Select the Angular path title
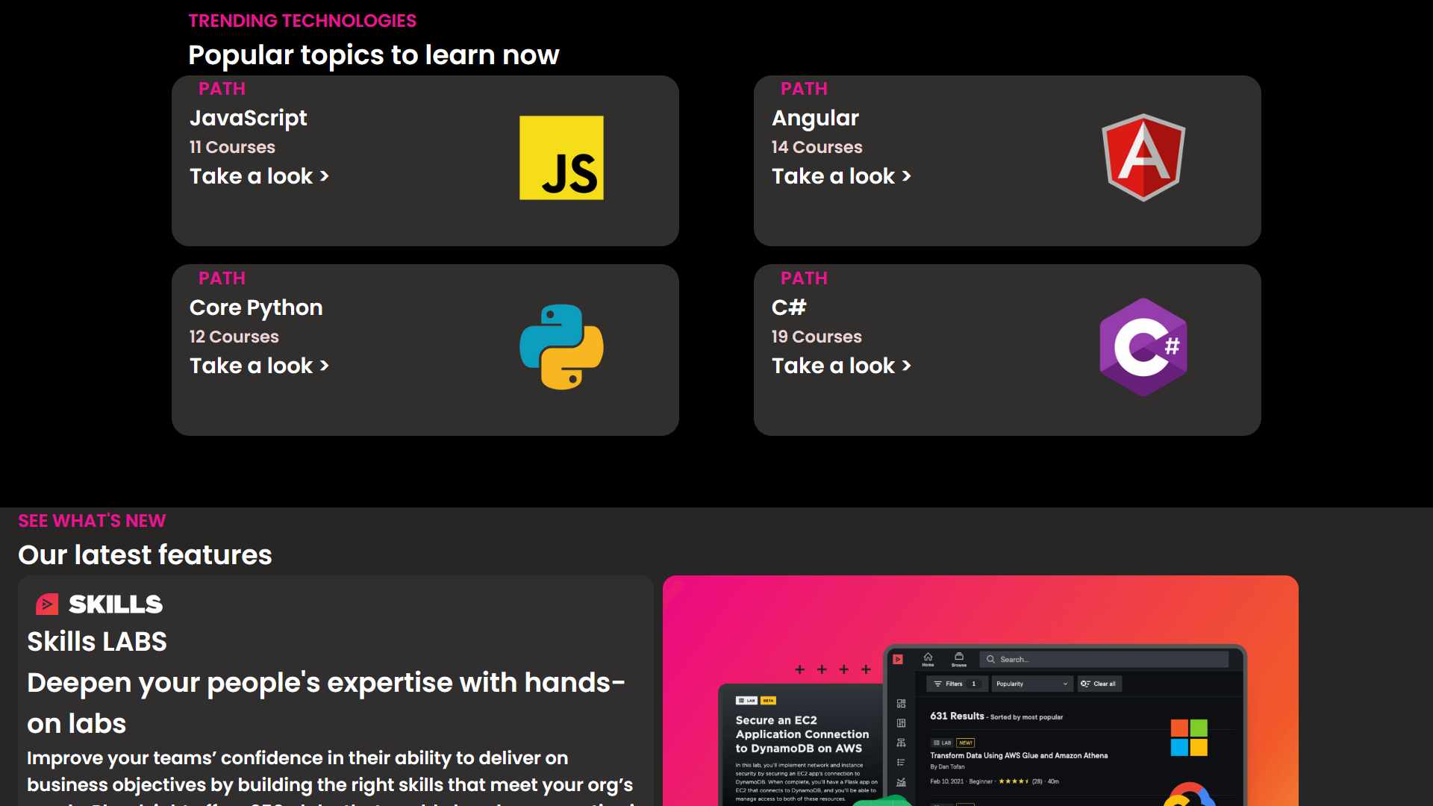Image resolution: width=1433 pixels, height=806 pixels. tap(815, 118)
